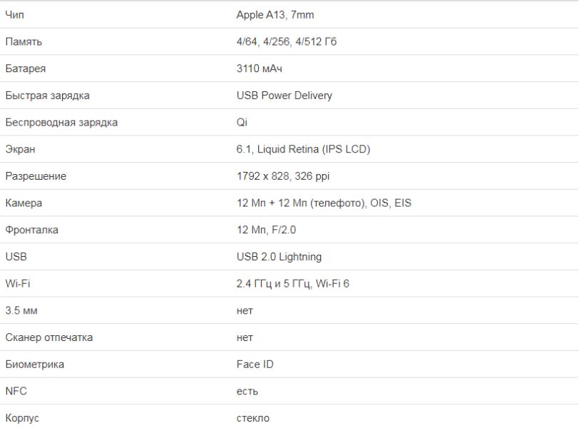This screenshot has height=428, width=579.
Task: Click the "Face ID" biometrics value
Action: pos(255,365)
